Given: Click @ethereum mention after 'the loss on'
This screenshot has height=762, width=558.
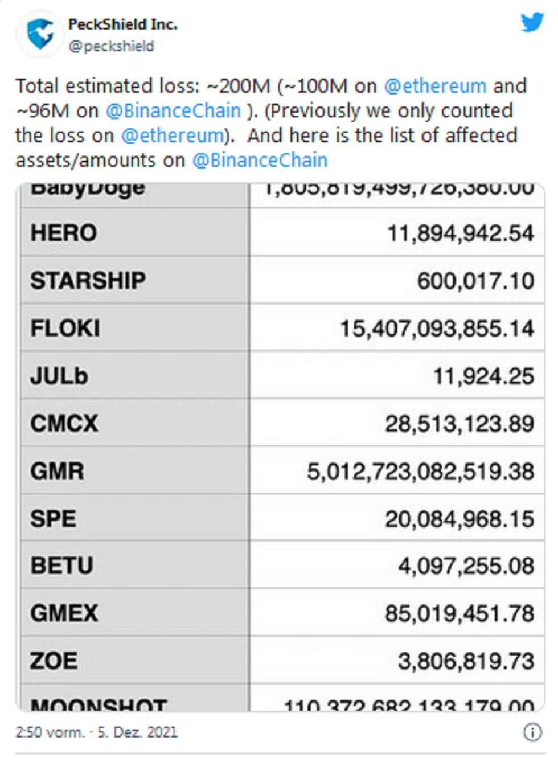Looking at the screenshot, I should [173, 136].
